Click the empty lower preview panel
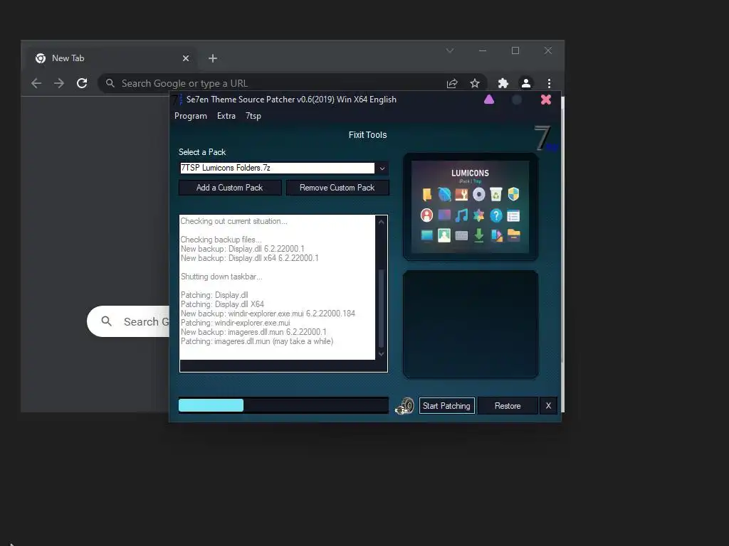This screenshot has width=729, height=546. tap(470, 324)
